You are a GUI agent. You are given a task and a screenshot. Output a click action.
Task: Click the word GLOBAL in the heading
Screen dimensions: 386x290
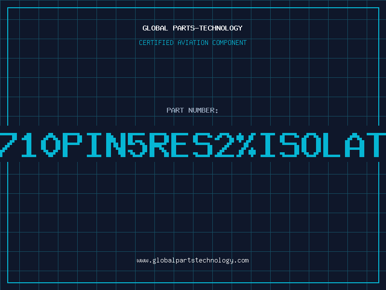click(x=154, y=28)
